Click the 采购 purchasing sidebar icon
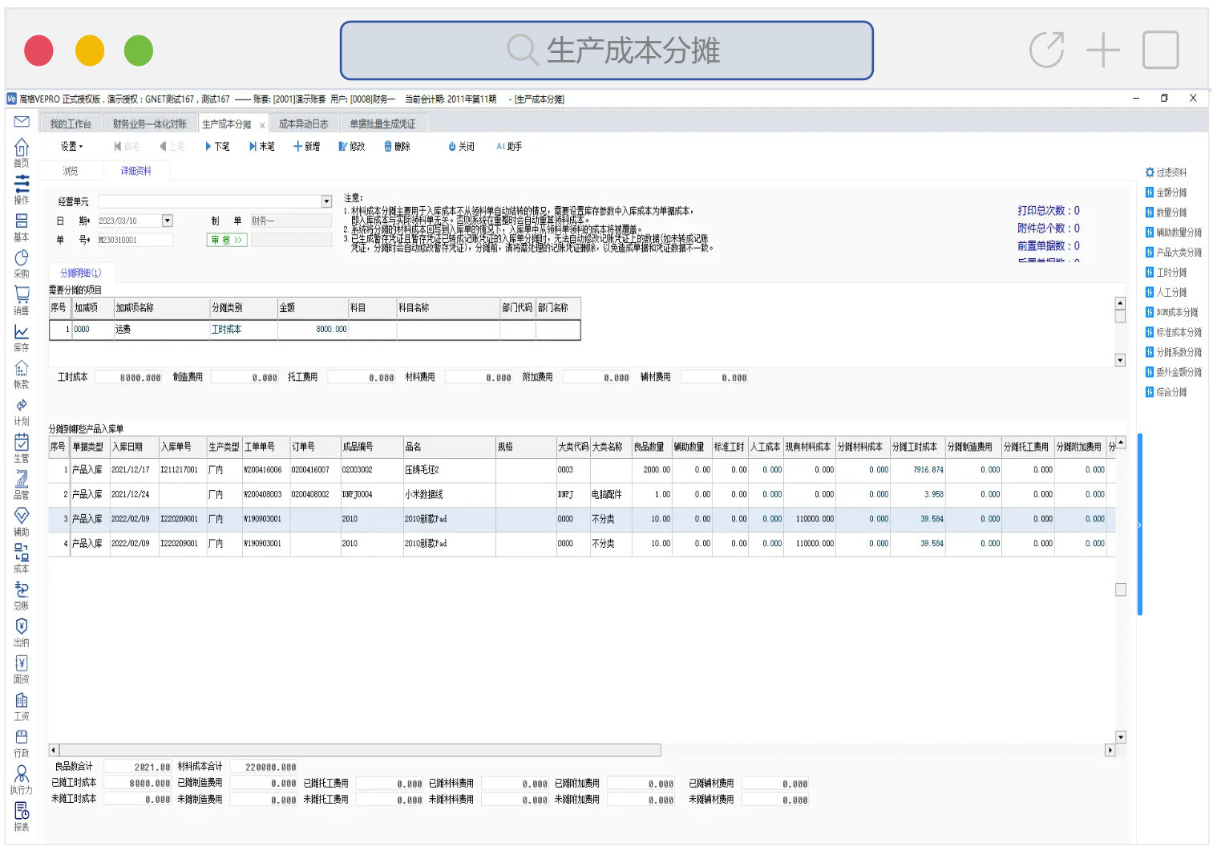The image size is (1213, 851). [22, 261]
